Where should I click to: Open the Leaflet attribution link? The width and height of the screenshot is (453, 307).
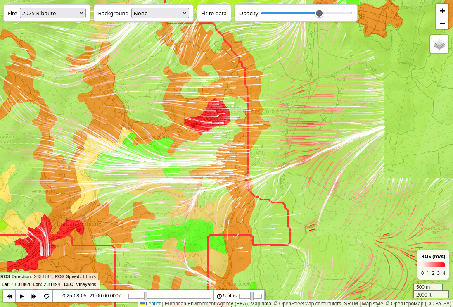tap(153, 304)
